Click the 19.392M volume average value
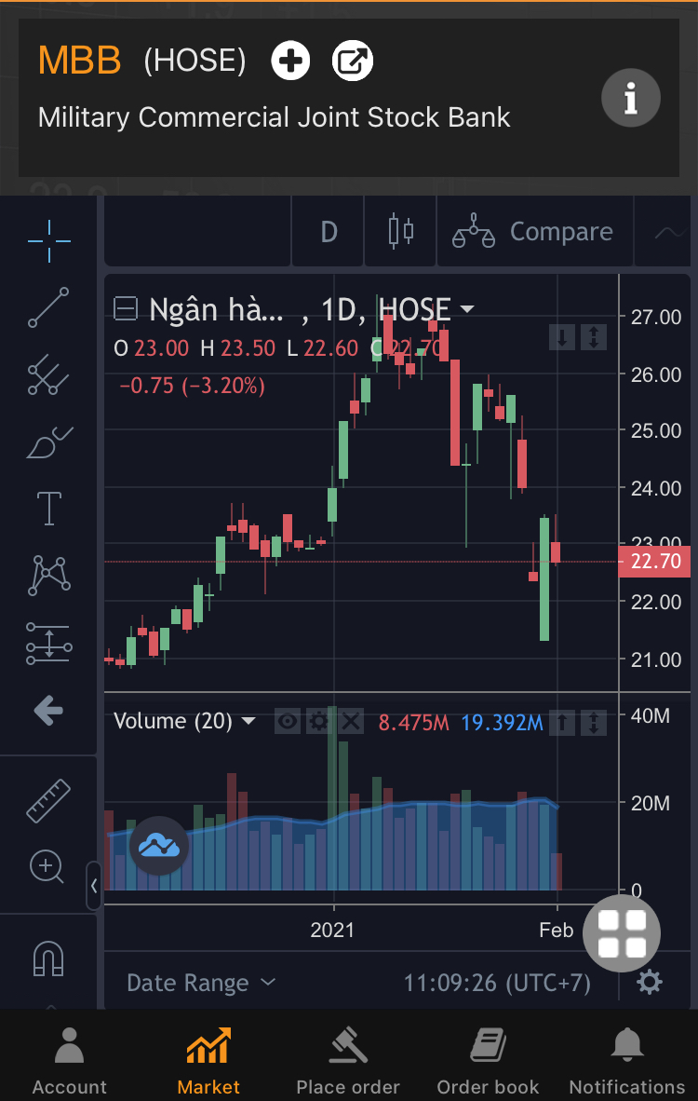The image size is (698, 1101). [502, 723]
